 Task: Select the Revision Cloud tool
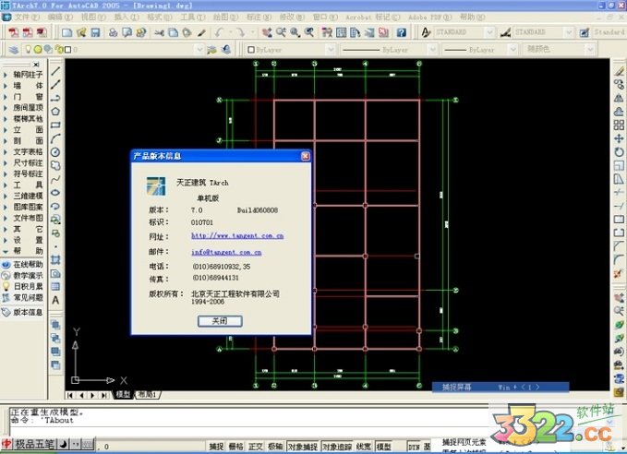click(x=55, y=165)
